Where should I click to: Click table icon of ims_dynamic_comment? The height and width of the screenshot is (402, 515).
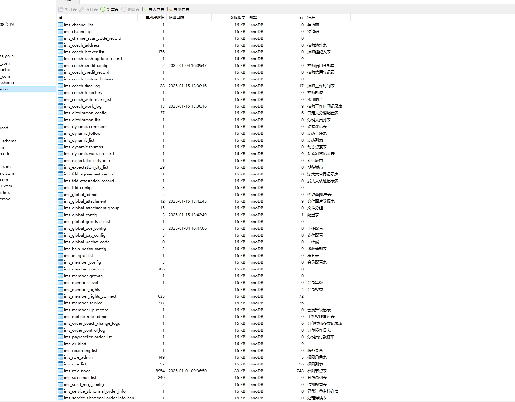tap(61, 126)
